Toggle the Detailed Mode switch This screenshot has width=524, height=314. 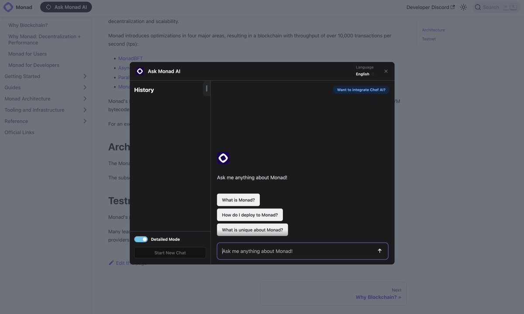coord(141,239)
